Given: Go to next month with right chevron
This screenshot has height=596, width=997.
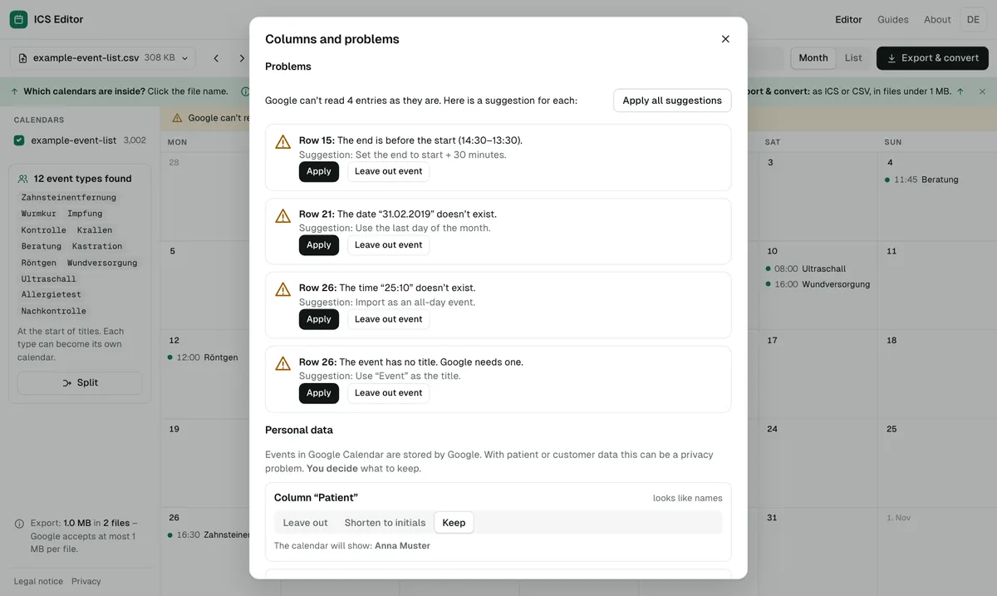Looking at the screenshot, I should pos(242,58).
